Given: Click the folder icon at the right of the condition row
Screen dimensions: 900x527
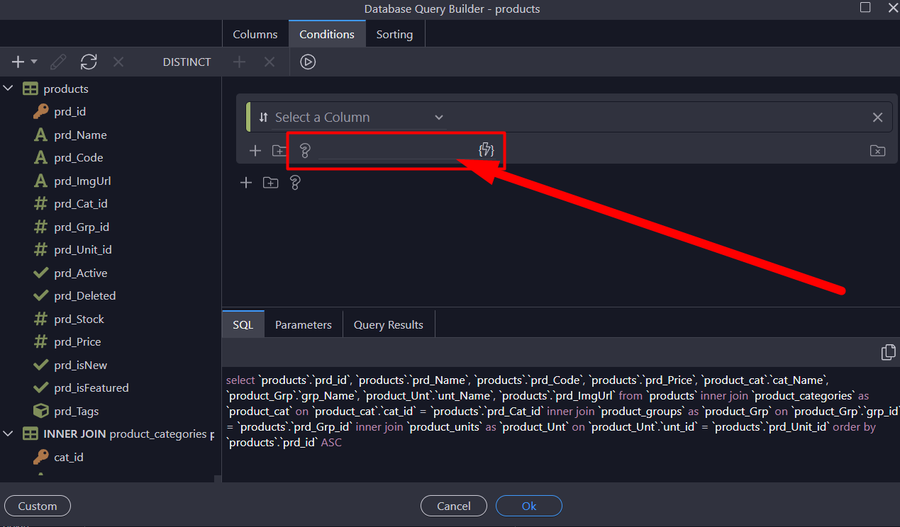Looking at the screenshot, I should [x=877, y=150].
